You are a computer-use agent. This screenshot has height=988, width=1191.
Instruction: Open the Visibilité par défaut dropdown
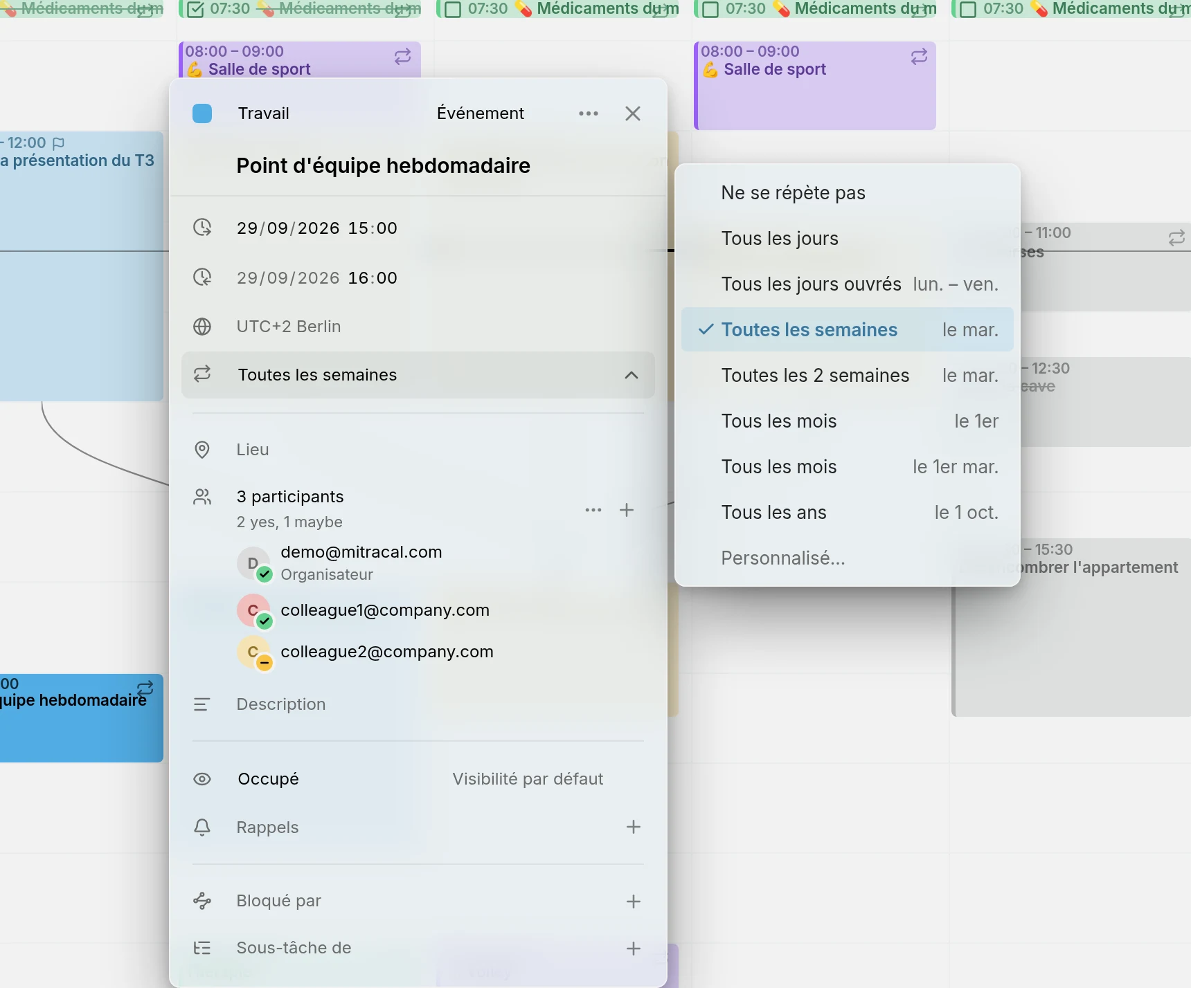(x=528, y=779)
